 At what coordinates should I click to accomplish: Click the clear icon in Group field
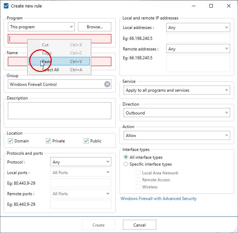[x=107, y=84]
